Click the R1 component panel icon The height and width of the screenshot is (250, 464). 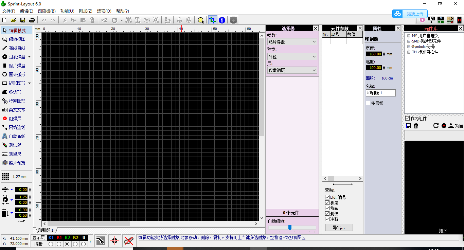(432, 20)
